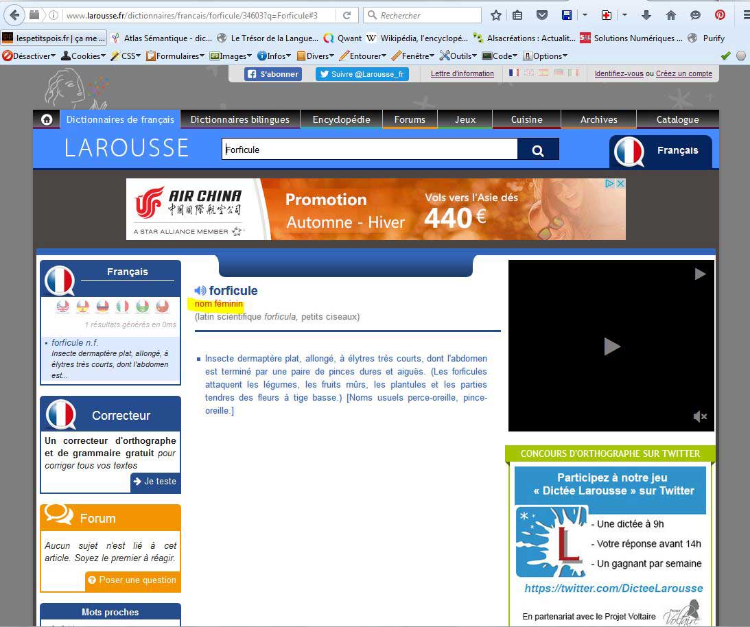The image size is (750, 627).
Task: Reload the page with the refresh icon
Action: pyautogui.click(x=347, y=15)
